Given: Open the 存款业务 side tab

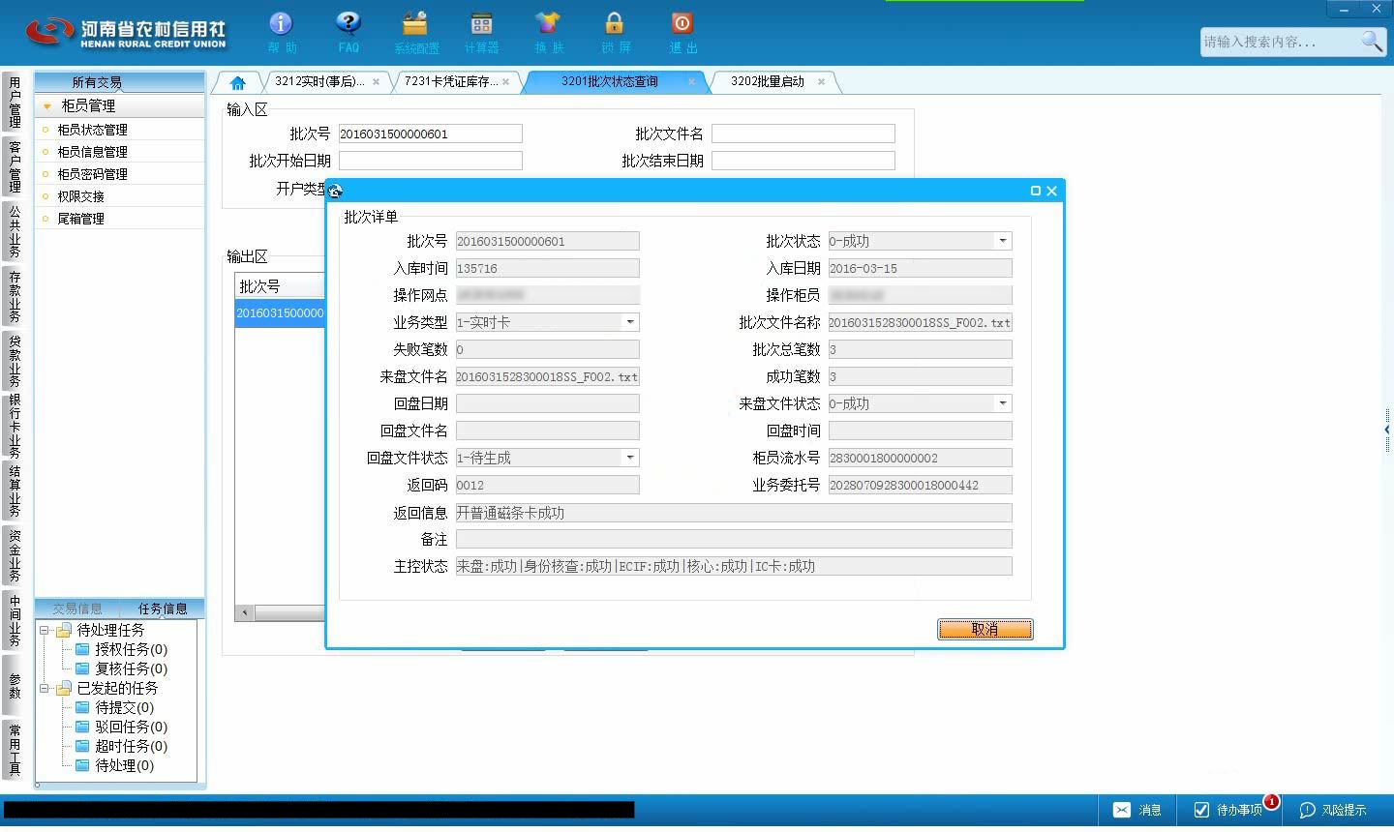Looking at the screenshot, I should pyautogui.click(x=15, y=296).
